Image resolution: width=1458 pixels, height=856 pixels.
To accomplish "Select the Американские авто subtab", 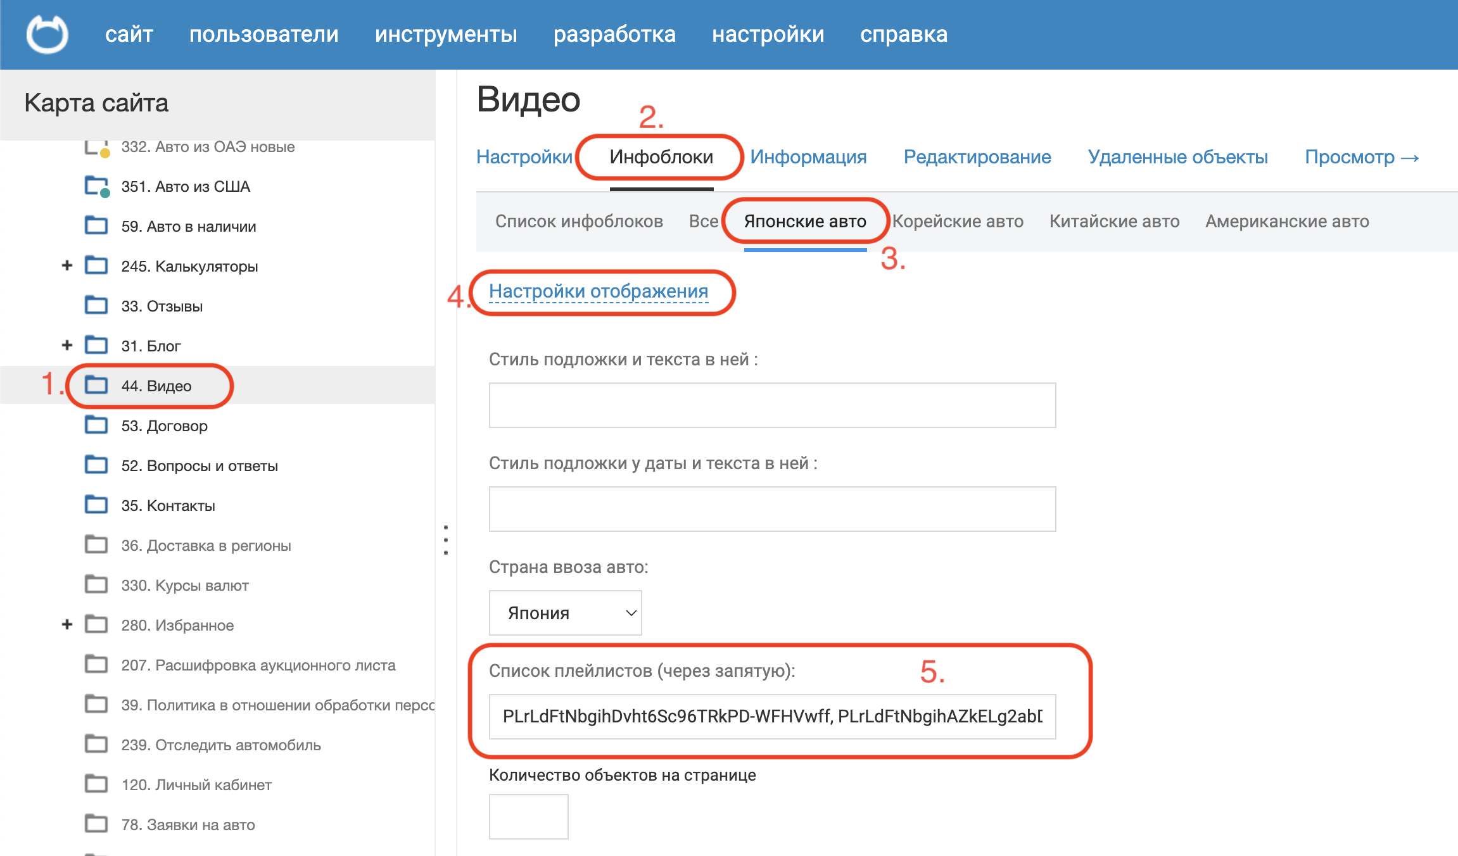I will click(1287, 222).
